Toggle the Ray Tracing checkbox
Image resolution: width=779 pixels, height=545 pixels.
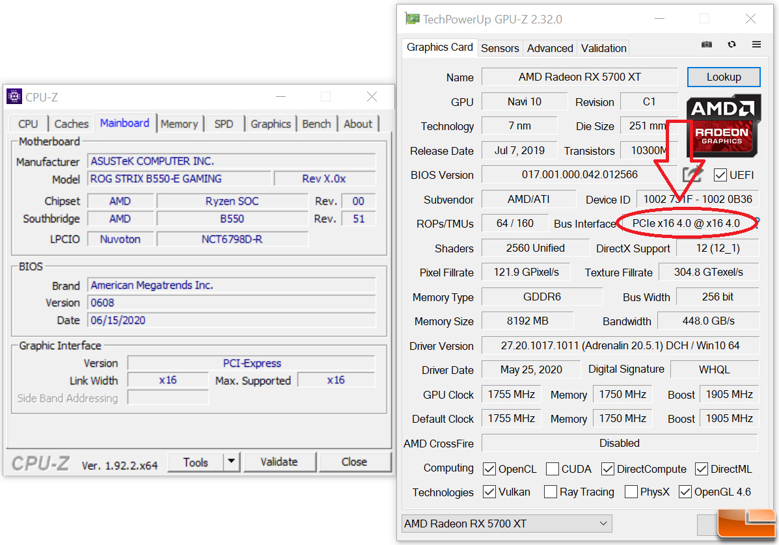pos(551,492)
